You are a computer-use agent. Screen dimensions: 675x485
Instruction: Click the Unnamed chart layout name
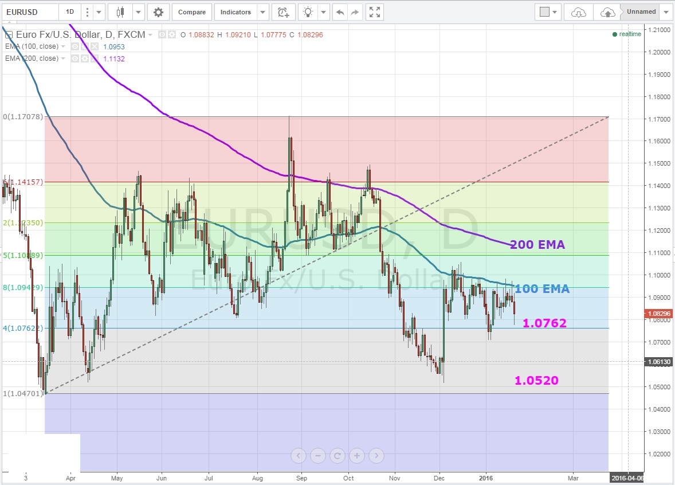click(641, 12)
